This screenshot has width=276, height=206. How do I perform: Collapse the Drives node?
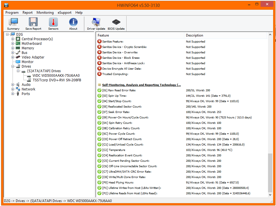pyautogui.click(x=13, y=66)
